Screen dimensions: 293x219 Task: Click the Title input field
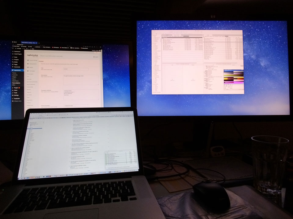click(x=75, y=69)
